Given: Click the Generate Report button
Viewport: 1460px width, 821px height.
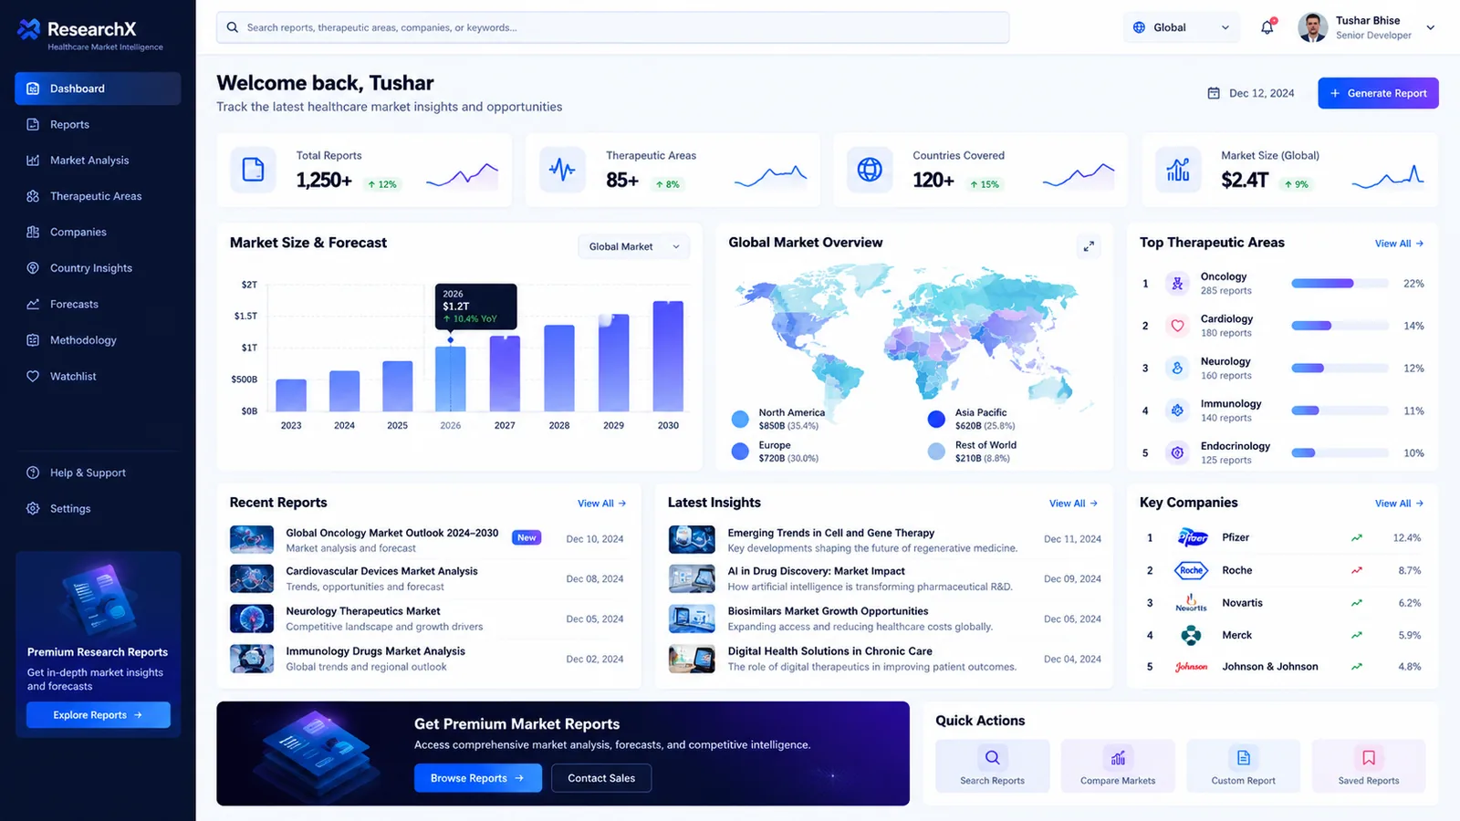Looking at the screenshot, I should pos(1378,93).
